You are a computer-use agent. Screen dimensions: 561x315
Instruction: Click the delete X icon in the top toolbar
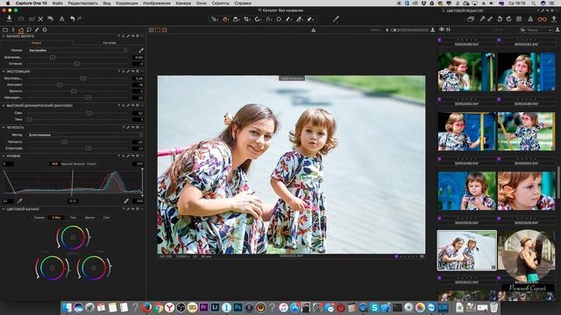tap(40, 19)
